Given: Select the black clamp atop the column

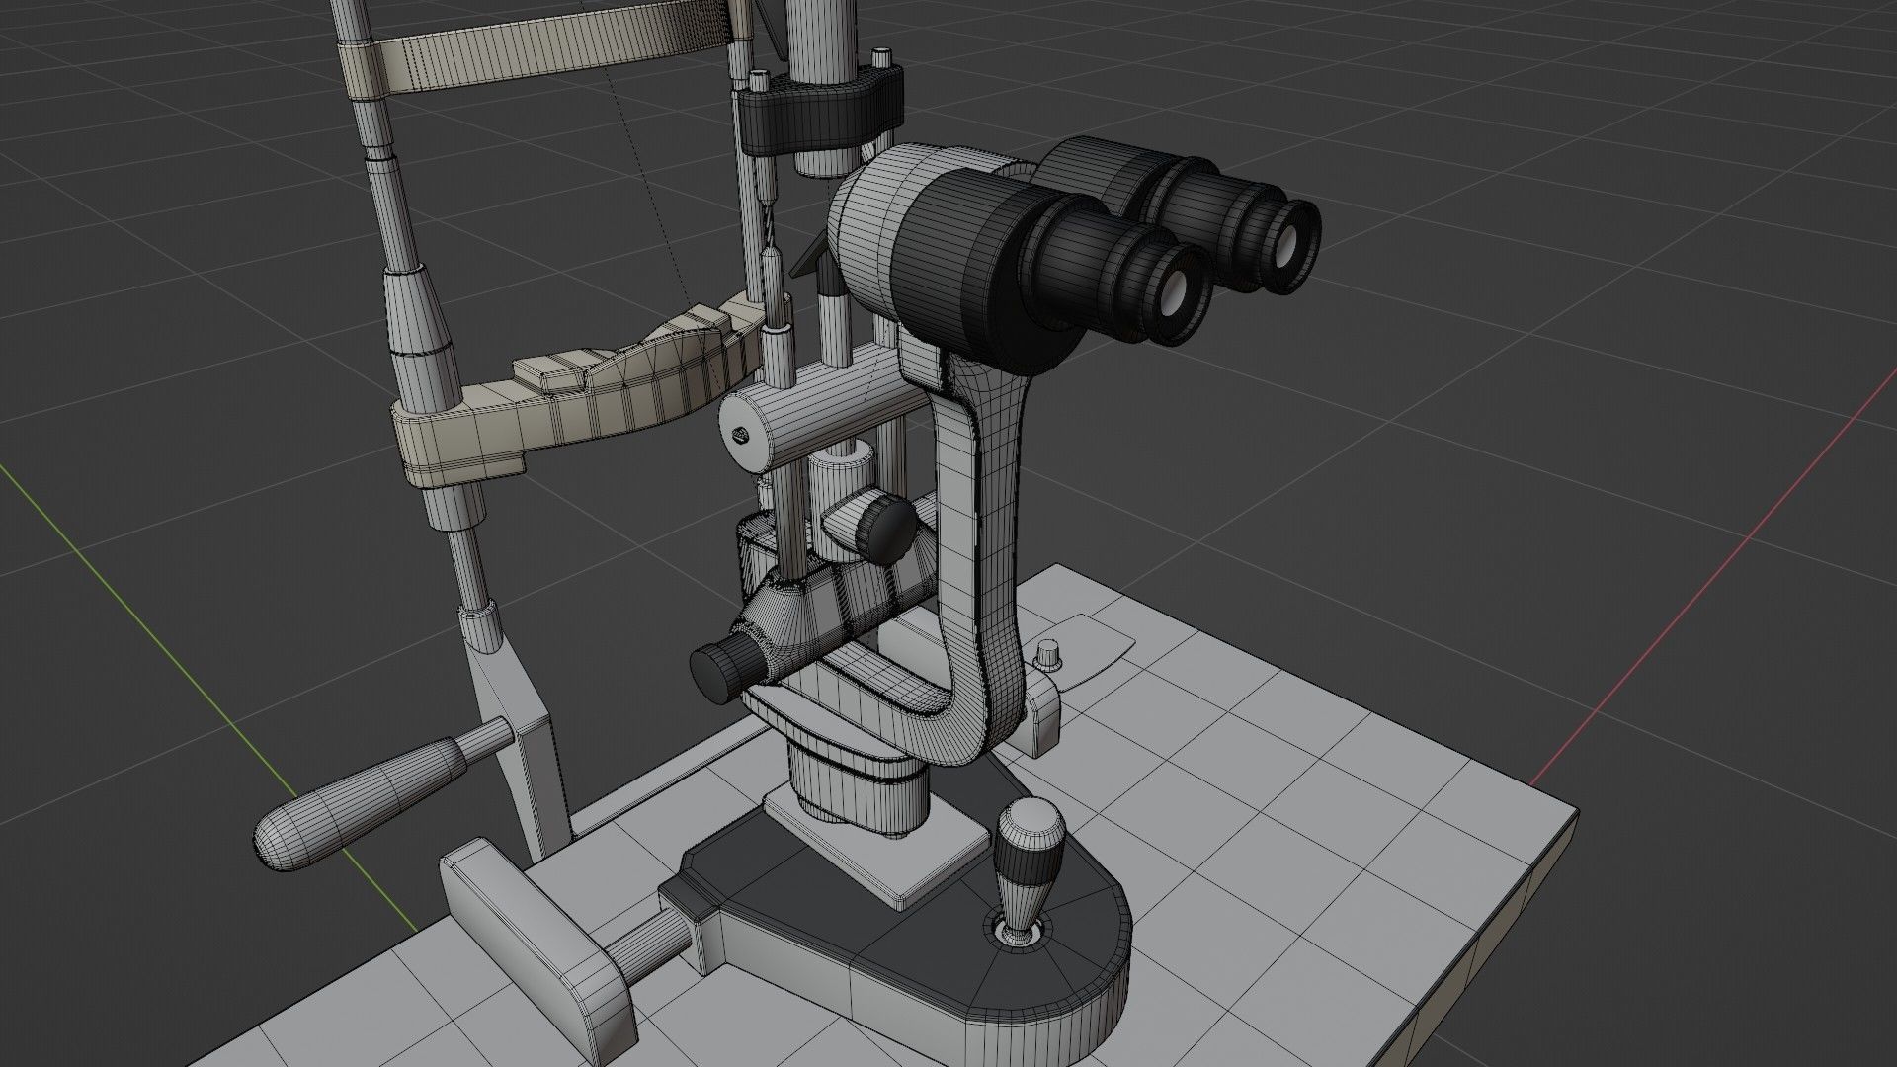Looking at the screenshot, I should (x=822, y=110).
